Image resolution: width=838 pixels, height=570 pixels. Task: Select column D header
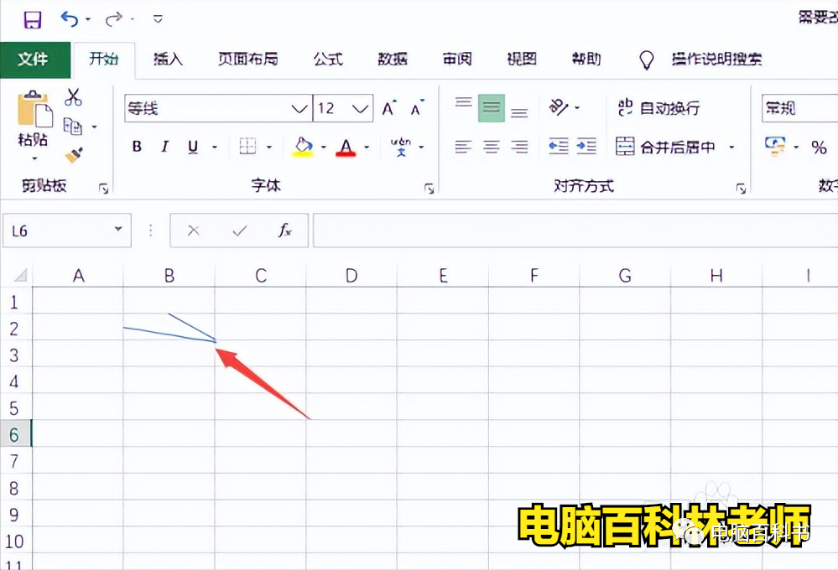click(351, 276)
